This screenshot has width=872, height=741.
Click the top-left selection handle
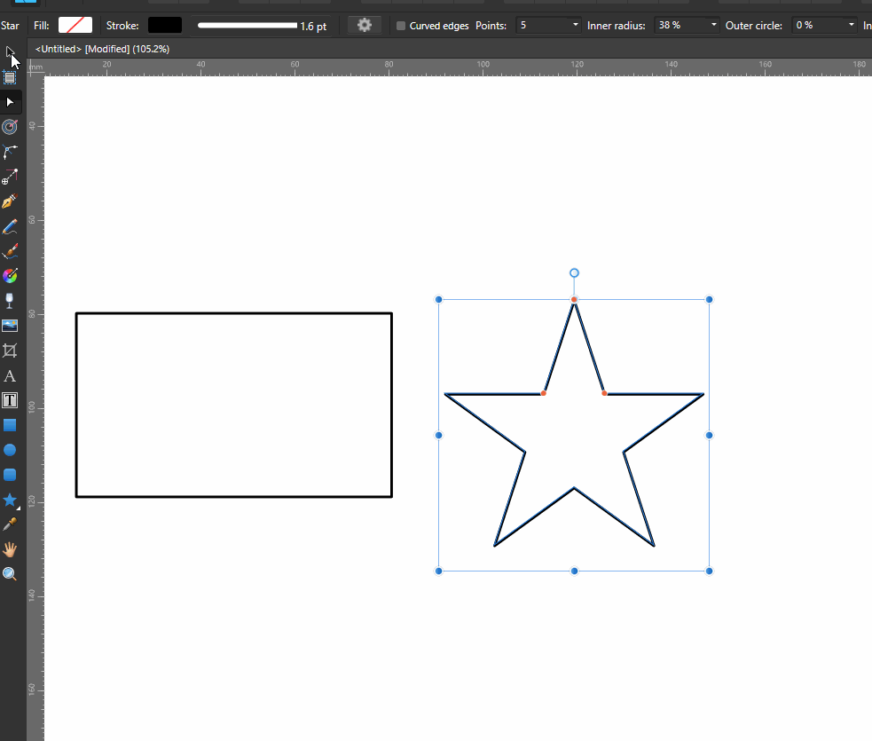click(439, 300)
